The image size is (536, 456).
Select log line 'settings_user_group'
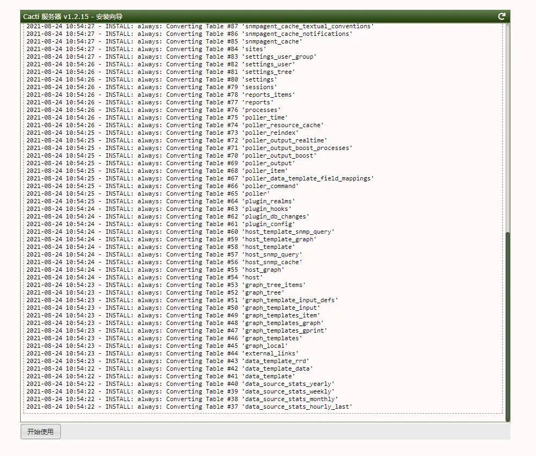[x=171, y=57]
